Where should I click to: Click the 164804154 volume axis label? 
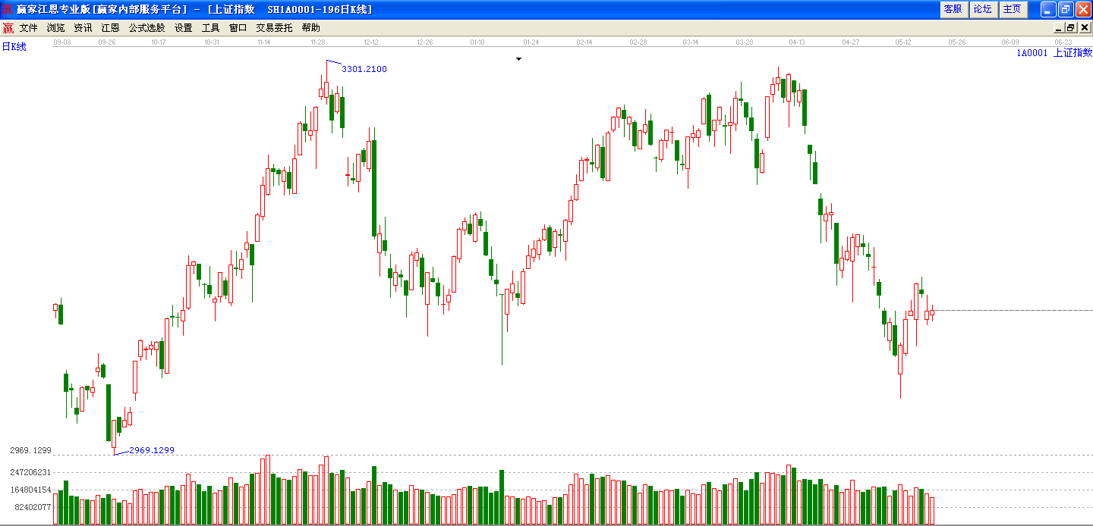pos(30,490)
